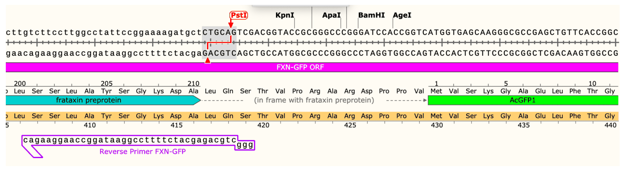Viewport: 625px width, 171px height.
Task: Click the red PstI cut-site triangle marker
Action: click(207, 61)
